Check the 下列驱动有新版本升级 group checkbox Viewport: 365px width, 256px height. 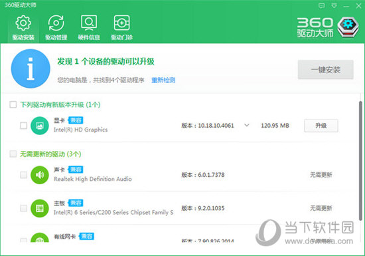coord(13,104)
